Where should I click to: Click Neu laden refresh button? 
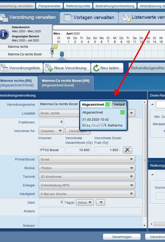[x=107, y=68]
